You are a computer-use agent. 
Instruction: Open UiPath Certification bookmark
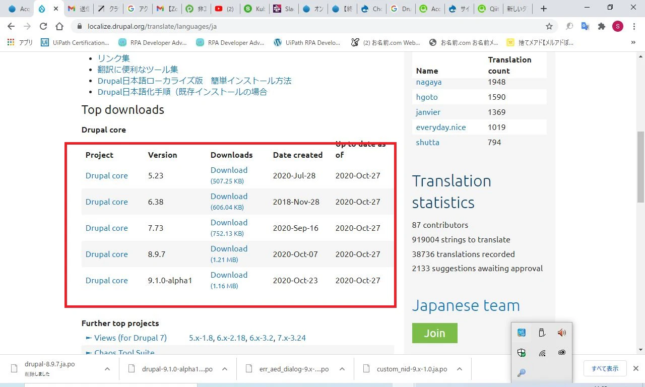[x=75, y=43]
